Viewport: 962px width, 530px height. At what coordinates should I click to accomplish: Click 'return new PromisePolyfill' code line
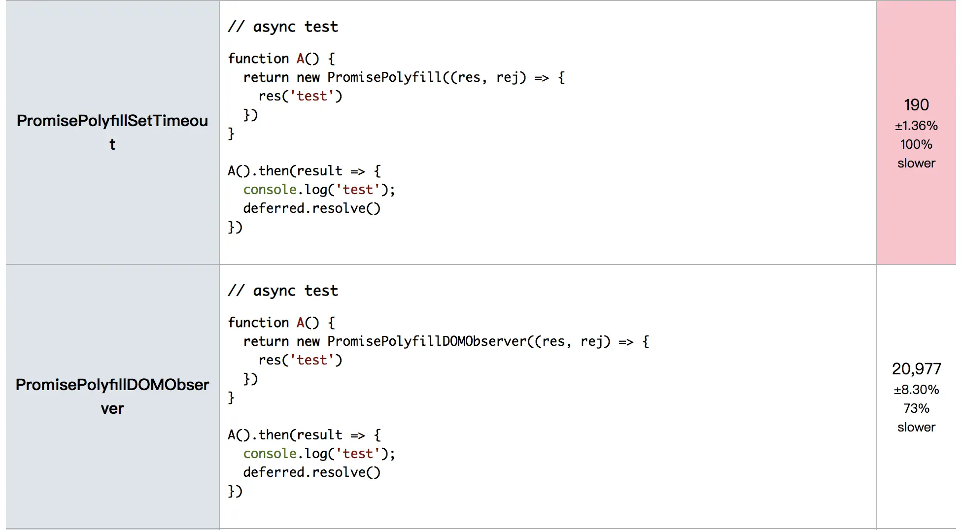pos(404,77)
